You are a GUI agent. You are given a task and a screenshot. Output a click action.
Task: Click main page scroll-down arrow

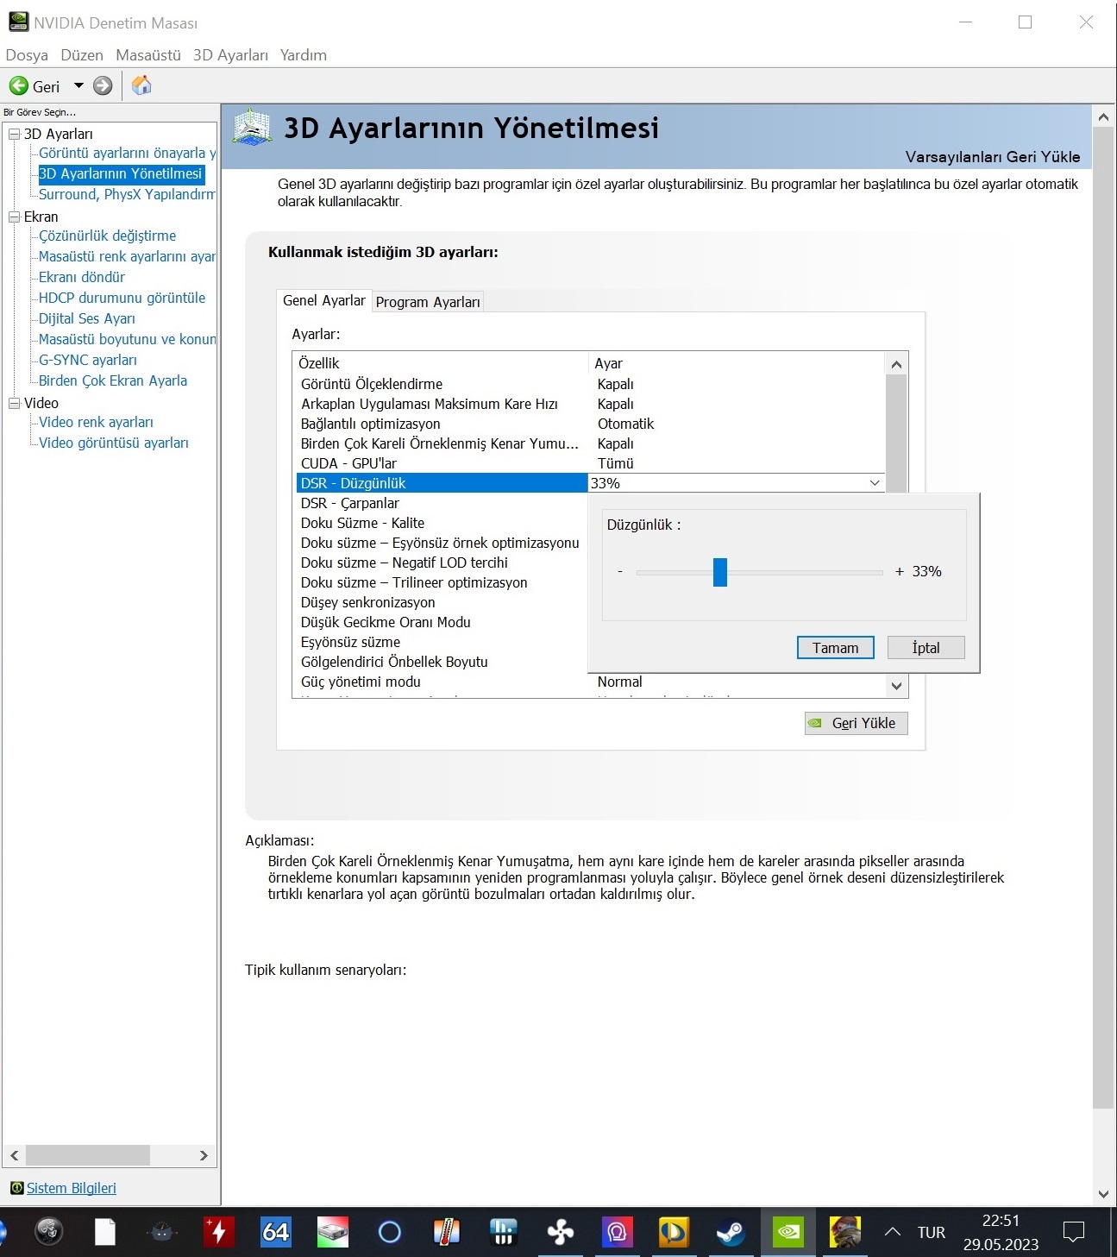[1103, 1194]
